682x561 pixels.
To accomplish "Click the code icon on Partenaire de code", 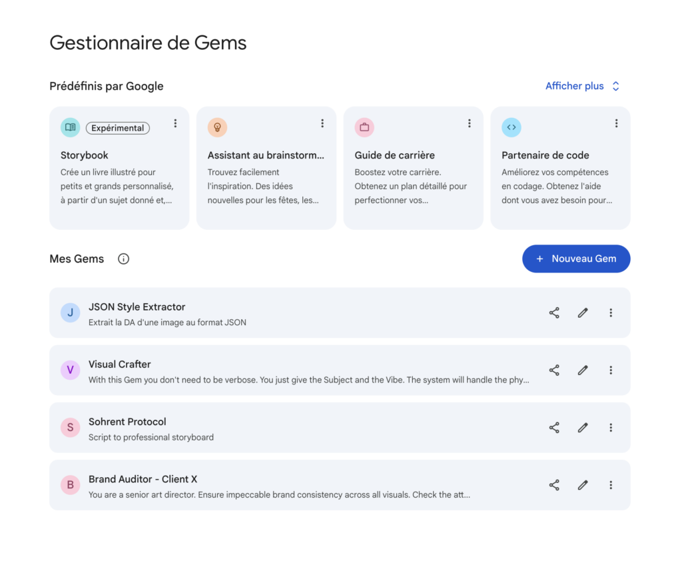I will 511,127.
